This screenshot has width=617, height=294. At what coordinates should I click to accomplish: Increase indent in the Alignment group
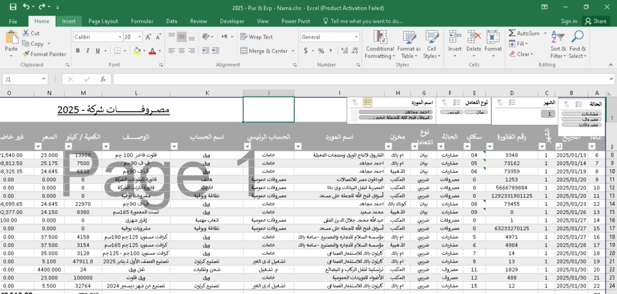(x=217, y=51)
